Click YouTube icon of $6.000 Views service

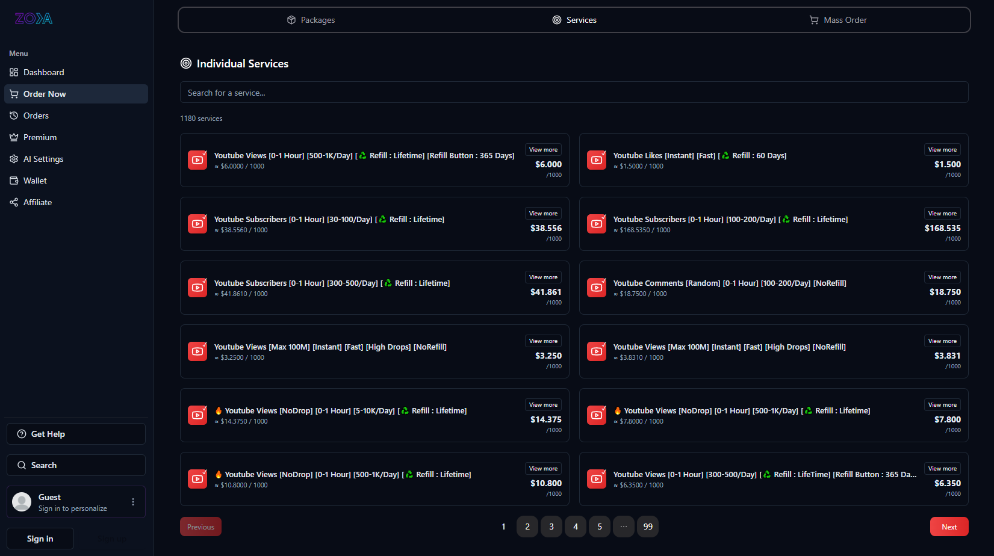[197, 160]
